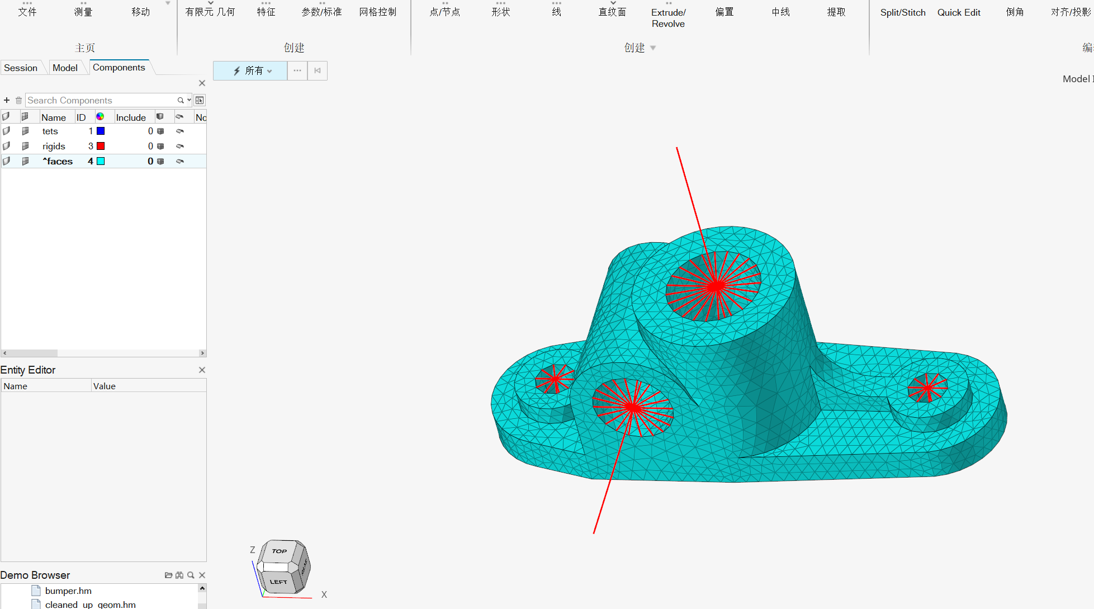Toggle element visibility for rigids component
Viewport: 1094px width, 609px height.
point(25,146)
